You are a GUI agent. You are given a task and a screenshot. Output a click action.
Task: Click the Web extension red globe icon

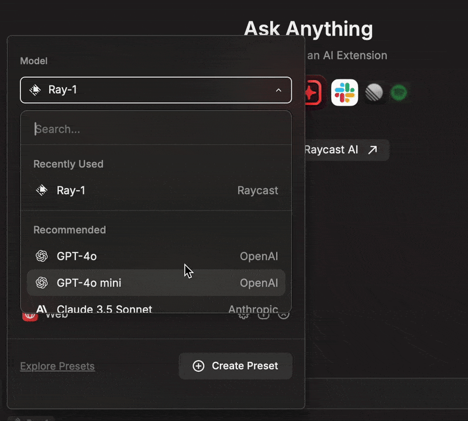tap(30, 317)
